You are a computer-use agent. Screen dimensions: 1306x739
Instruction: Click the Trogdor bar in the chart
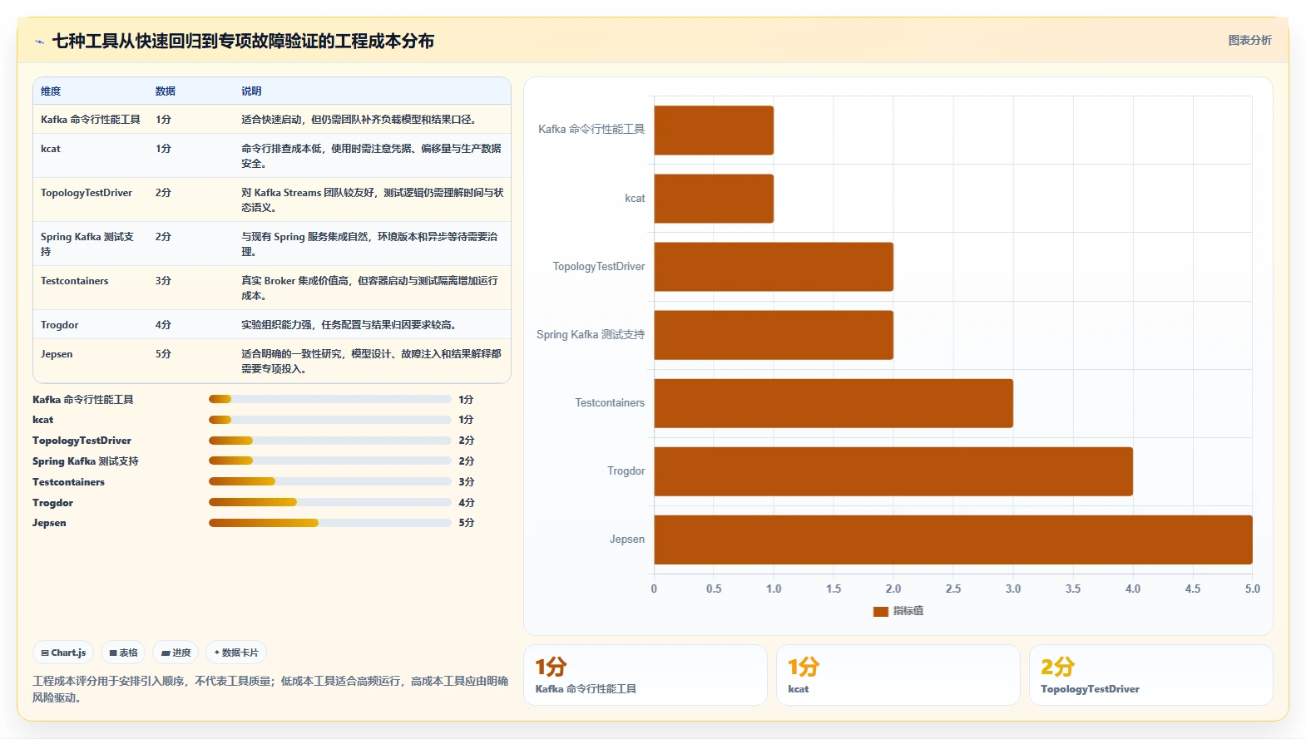893,471
